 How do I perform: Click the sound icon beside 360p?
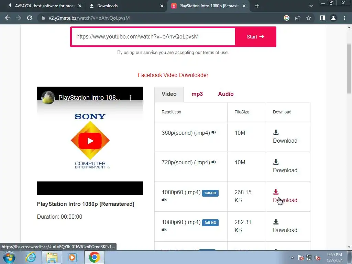coord(213,132)
